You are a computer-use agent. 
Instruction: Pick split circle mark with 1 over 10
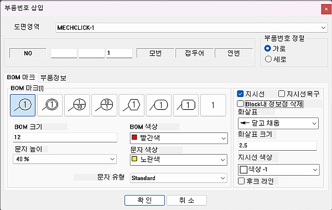[77, 105]
